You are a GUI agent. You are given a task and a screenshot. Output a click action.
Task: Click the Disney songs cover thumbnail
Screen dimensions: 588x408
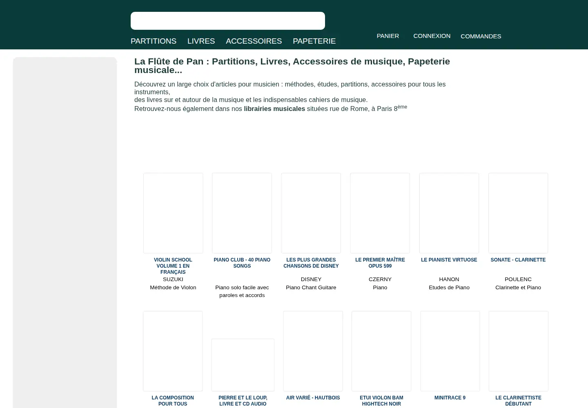pyautogui.click(x=311, y=213)
